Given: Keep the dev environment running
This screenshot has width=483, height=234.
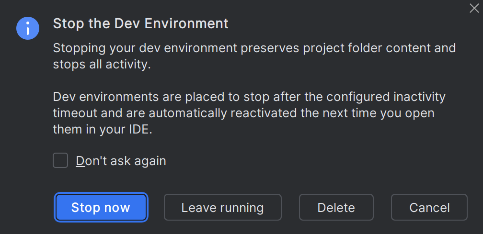Looking at the screenshot, I should 222,207.
